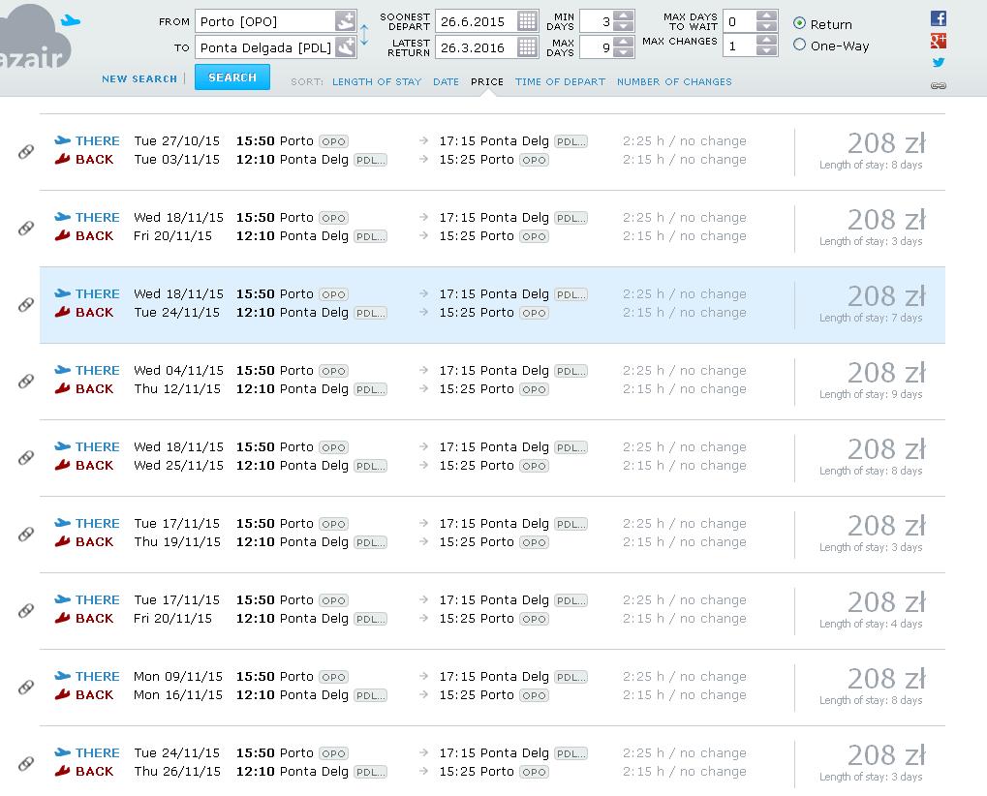Decrease the max days value
The height and width of the screenshot is (796, 987).
(623, 52)
